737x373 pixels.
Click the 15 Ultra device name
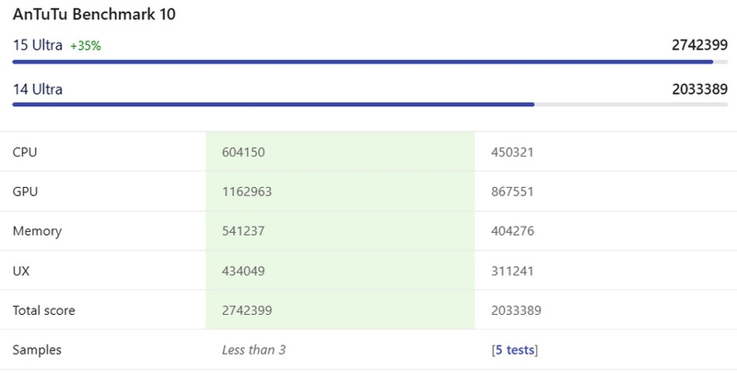(38, 45)
